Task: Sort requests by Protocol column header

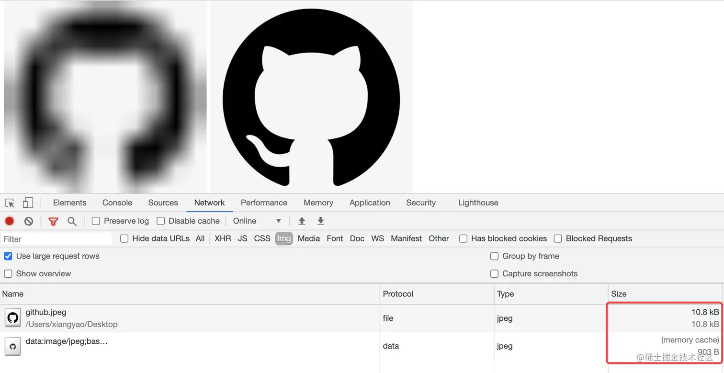Action: click(437, 294)
